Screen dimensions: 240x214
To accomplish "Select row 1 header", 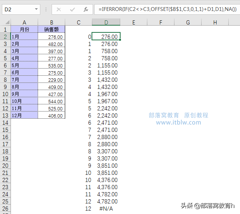I will [x=5, y=29].
